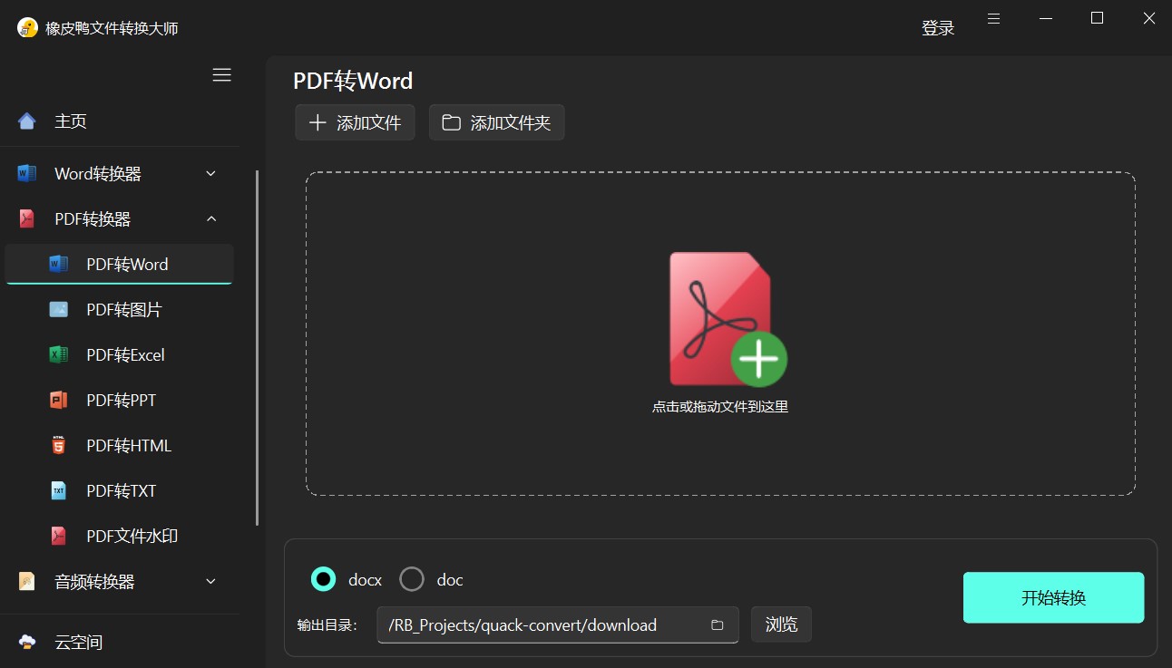The width and height of the screenshot is (1172, 668).
Task: Toggle the sidebar hamburger menu
Action: (x=221, y=75)
